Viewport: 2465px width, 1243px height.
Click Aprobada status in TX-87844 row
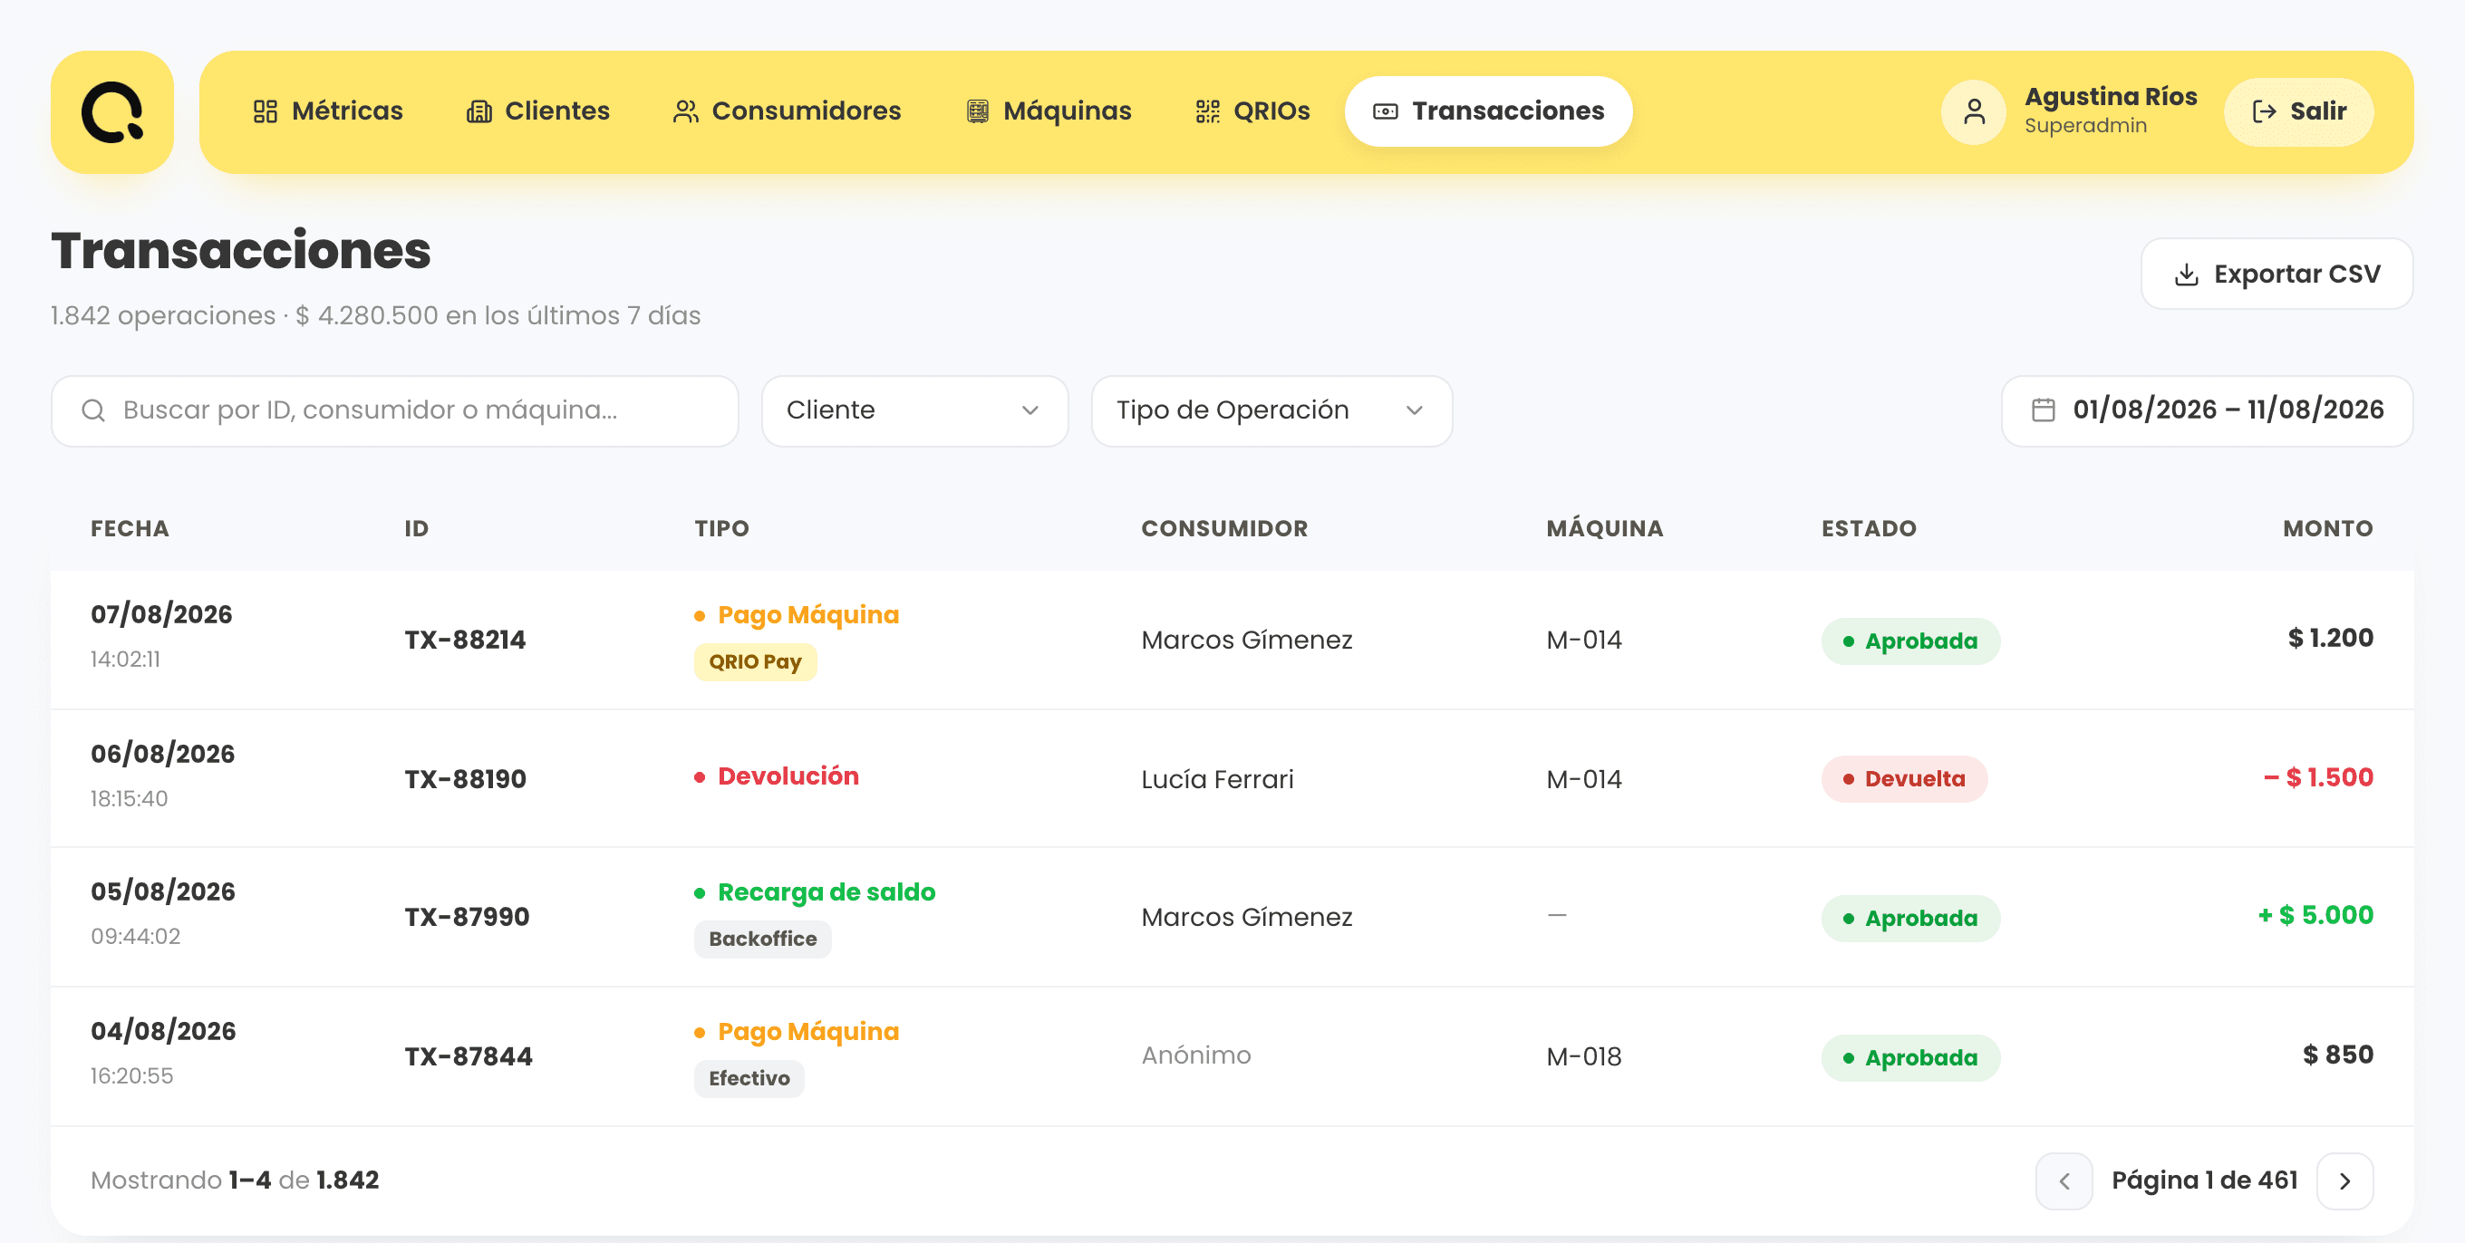tap(1910, 1058)
